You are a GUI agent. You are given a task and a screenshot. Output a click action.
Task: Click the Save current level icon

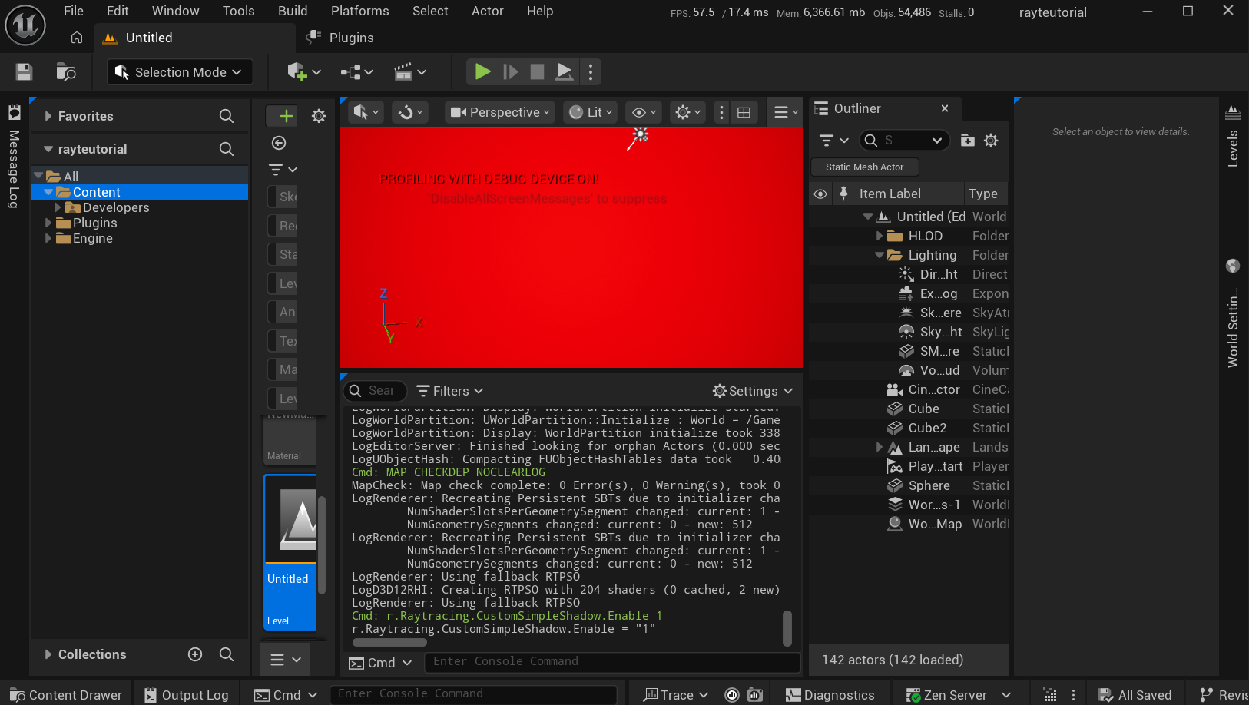pos(25,72)
